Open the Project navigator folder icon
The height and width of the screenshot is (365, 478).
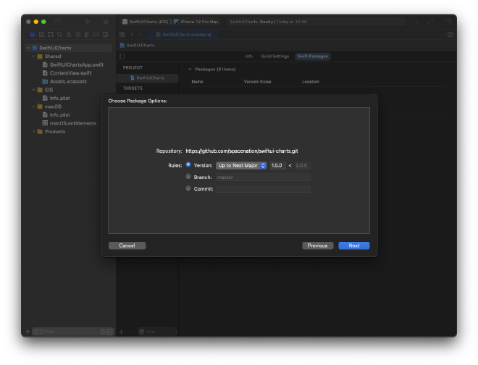tap(32, 34)
